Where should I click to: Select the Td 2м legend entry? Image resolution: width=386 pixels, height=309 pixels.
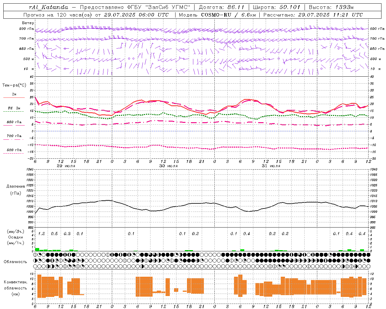coord(14,108)
